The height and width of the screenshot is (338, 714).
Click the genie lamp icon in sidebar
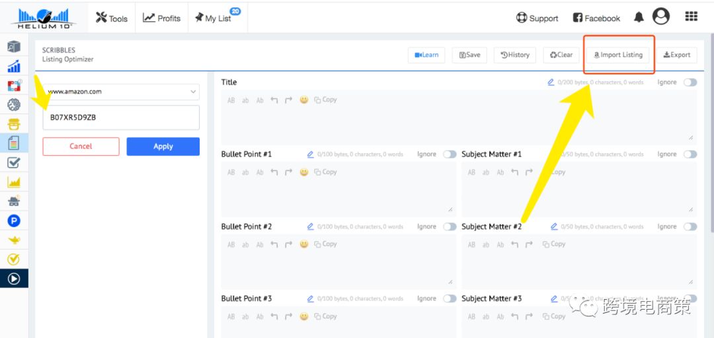point(14,240)
